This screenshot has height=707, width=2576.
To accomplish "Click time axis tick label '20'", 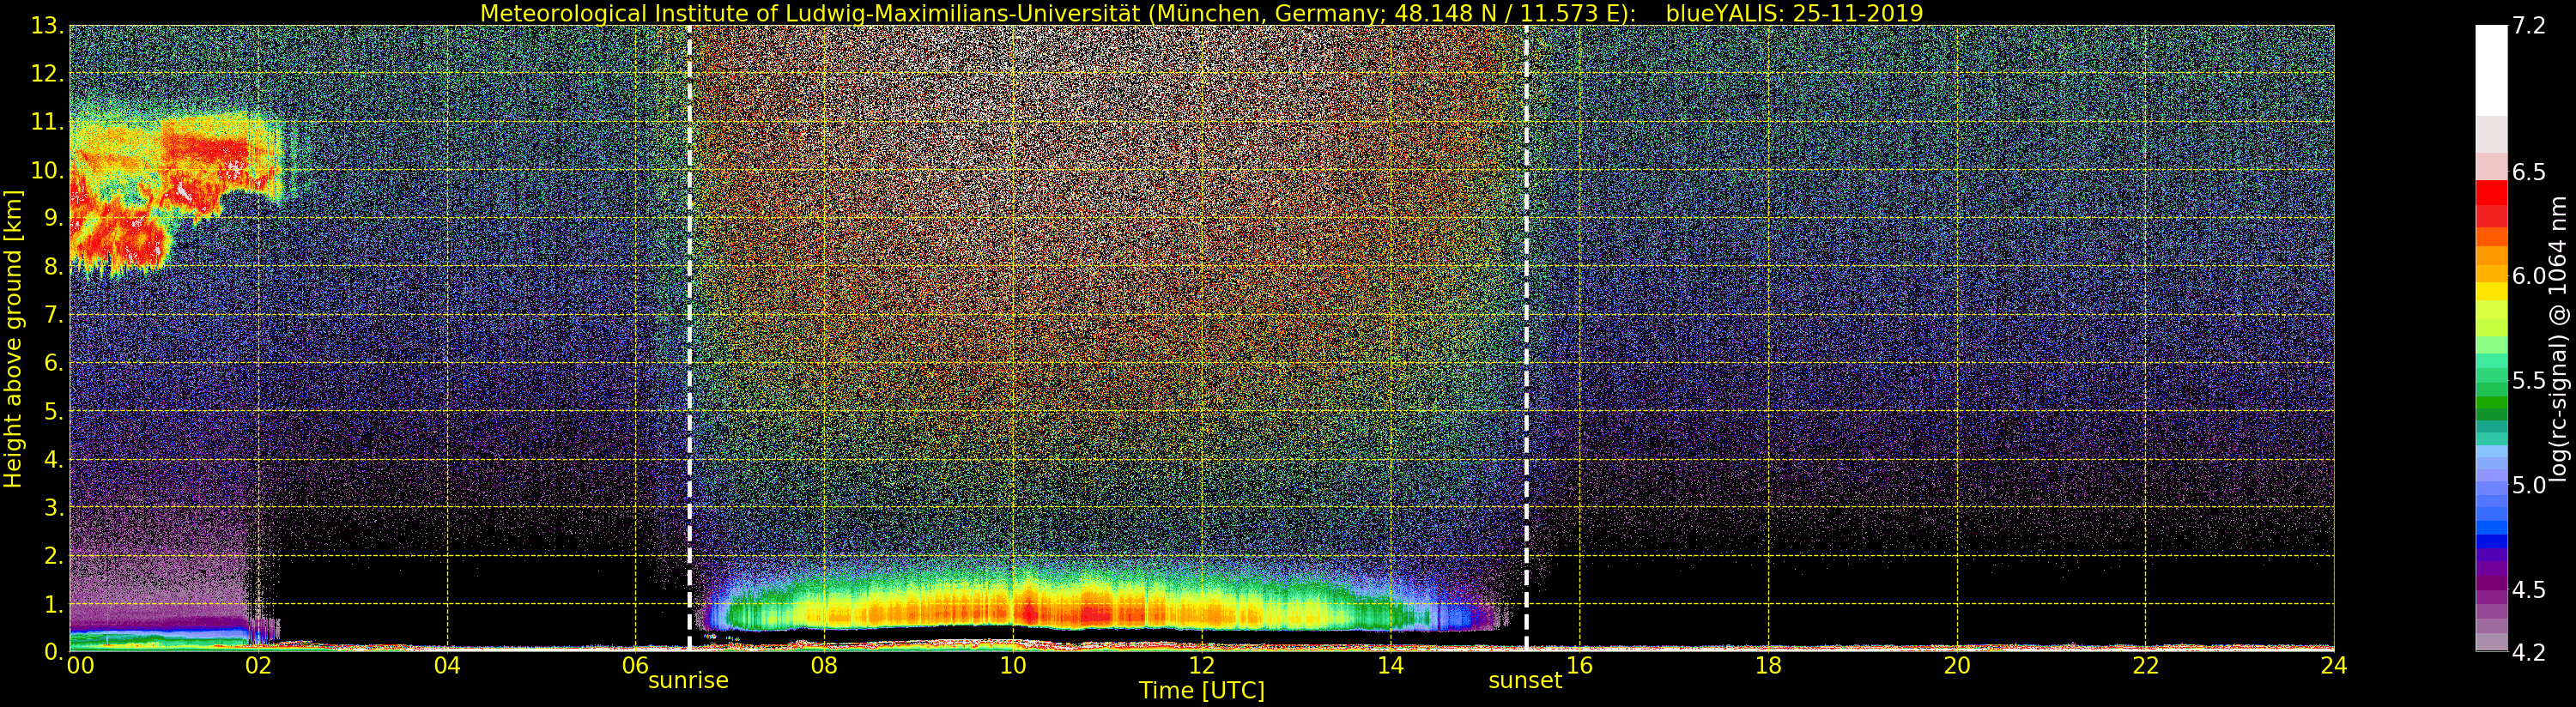I will point(1957,666).
